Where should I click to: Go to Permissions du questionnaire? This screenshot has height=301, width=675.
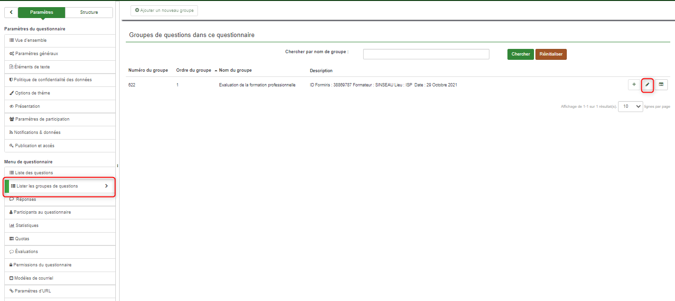42,265
